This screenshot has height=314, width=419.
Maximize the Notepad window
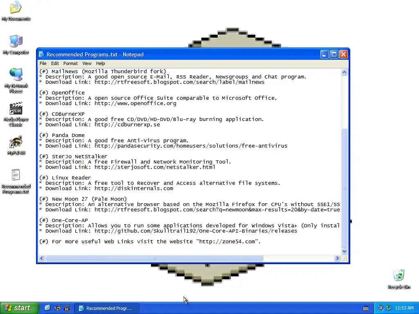[x=334, y=54]
